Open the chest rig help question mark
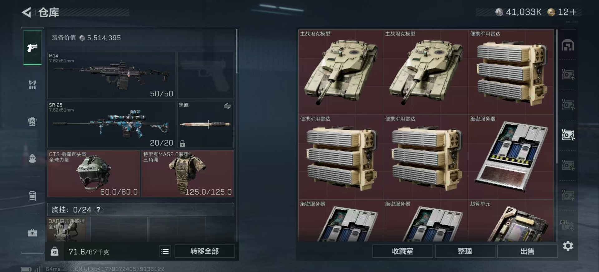 pyautogui.click(x=98, y=210)
